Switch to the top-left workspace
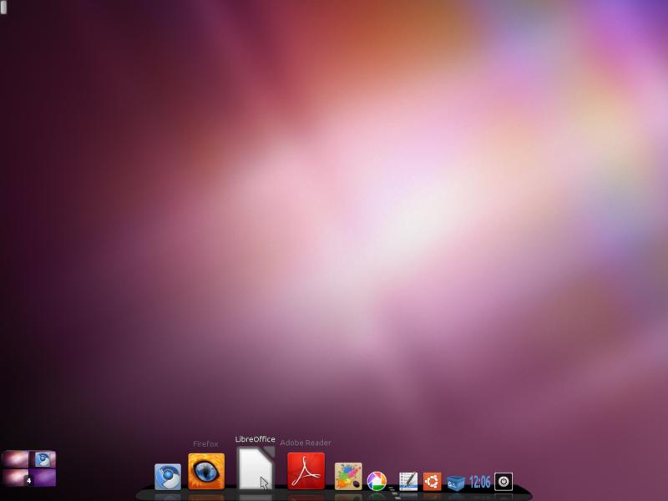 click(15, 459)
